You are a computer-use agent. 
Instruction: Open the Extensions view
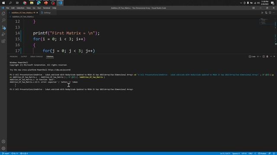pos(3,41)
